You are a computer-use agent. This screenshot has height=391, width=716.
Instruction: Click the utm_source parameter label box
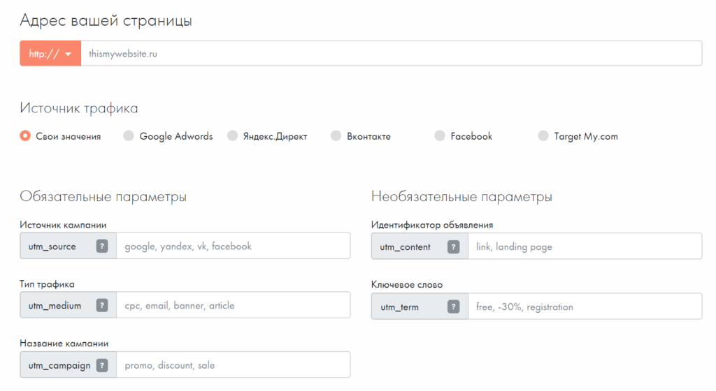pyautogui.click(x=53, y=246)
